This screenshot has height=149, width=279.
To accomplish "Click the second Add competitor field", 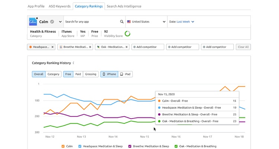I will (x=183, y=47).
